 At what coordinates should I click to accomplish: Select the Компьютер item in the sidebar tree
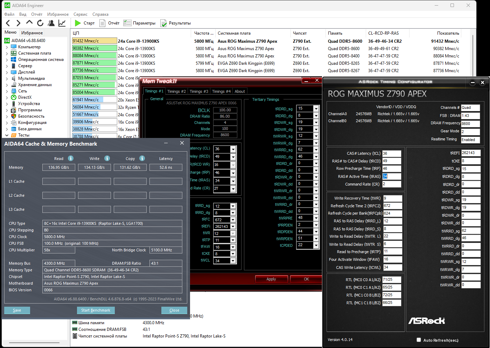click(x=29, y=47)
